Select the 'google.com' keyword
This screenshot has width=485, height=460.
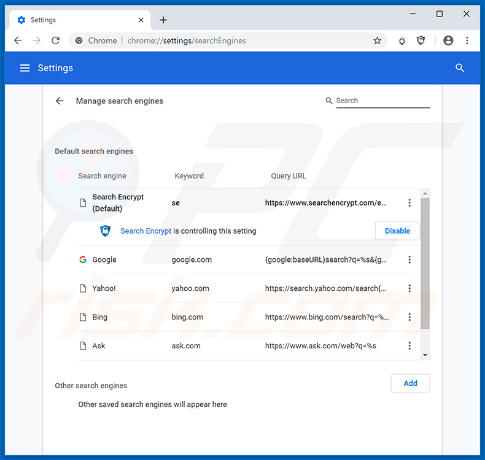(x=192, y=259)
